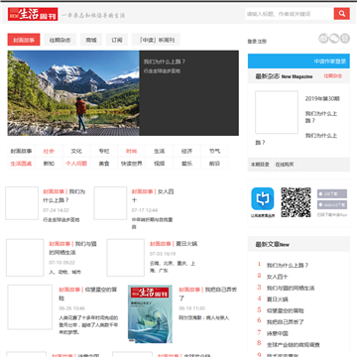This screenshot has height=357, width=357.
Task: Select 节气 category
Action: 214,151
